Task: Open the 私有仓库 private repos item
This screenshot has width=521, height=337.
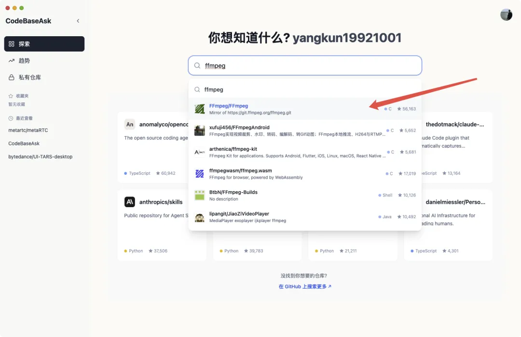Action: (x=44, y=77)
